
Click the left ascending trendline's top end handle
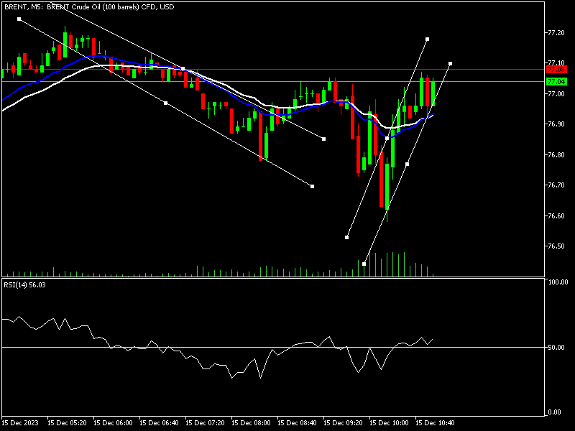pos(427,39)
